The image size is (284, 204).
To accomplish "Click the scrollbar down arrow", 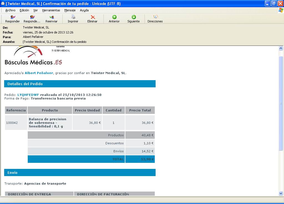I will (281, 193).
